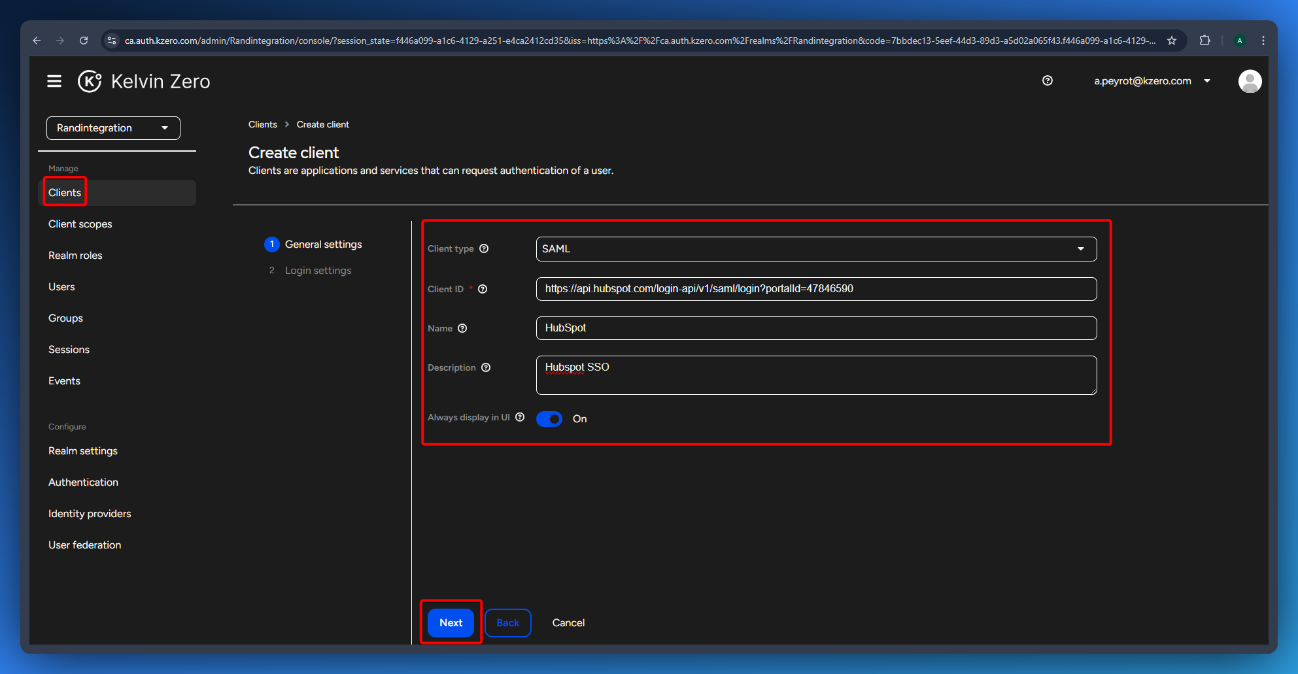Open the a.peyrot@kzero.com account dropdown

pos(1152,81)
